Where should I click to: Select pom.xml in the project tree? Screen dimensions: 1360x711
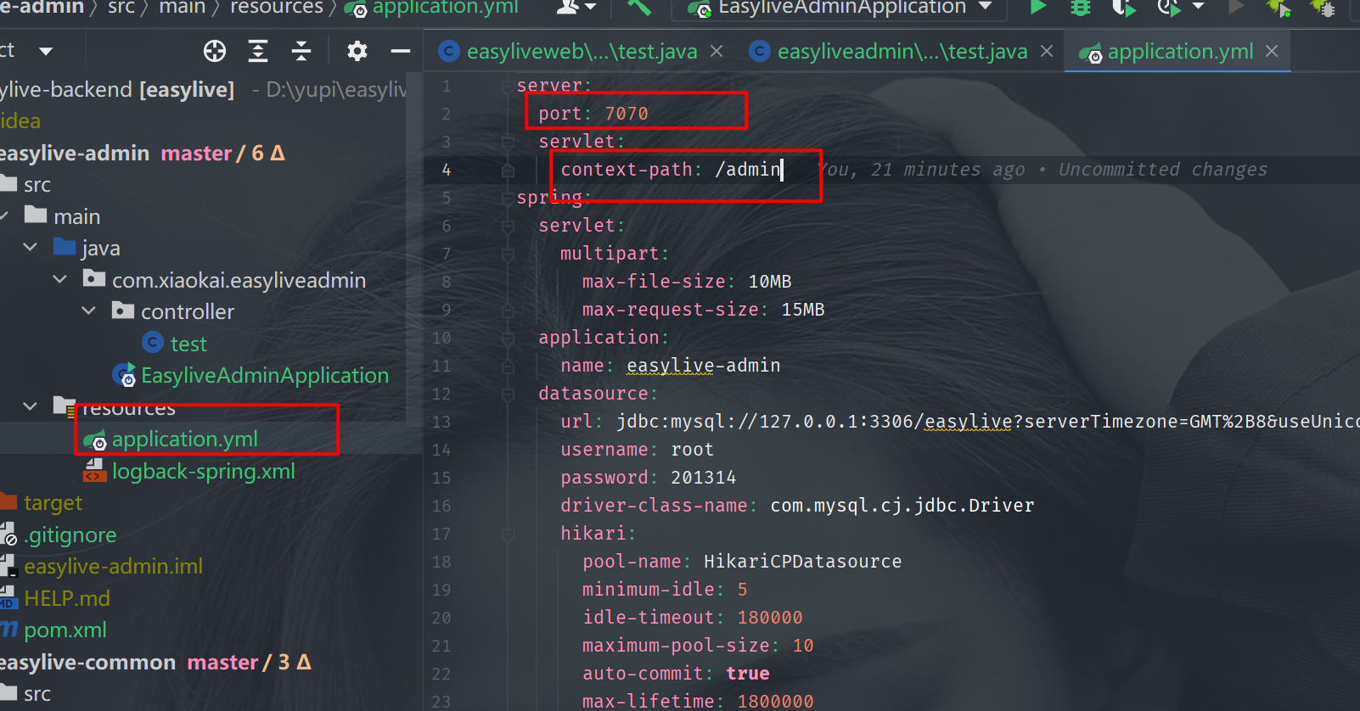[65, 630]
